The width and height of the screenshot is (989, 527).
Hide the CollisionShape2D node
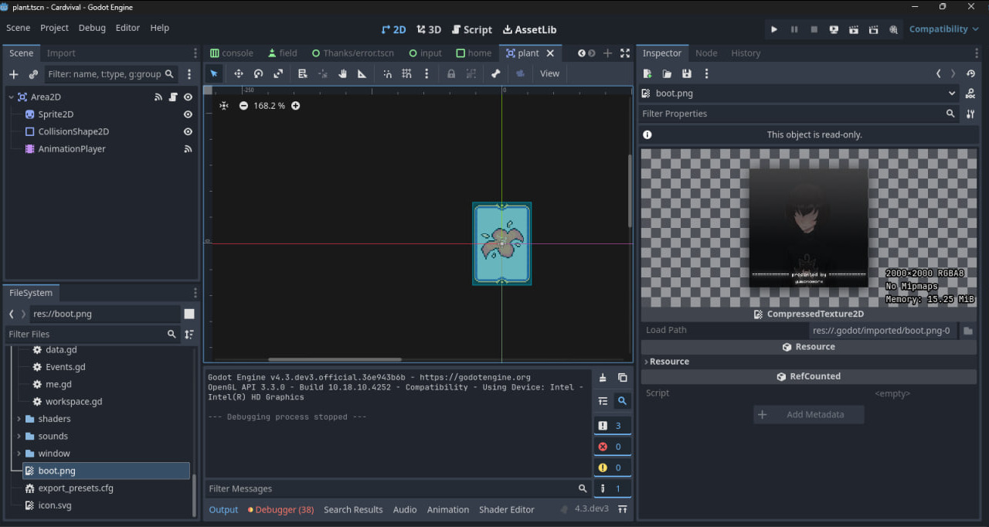click(x=188, y=131)
